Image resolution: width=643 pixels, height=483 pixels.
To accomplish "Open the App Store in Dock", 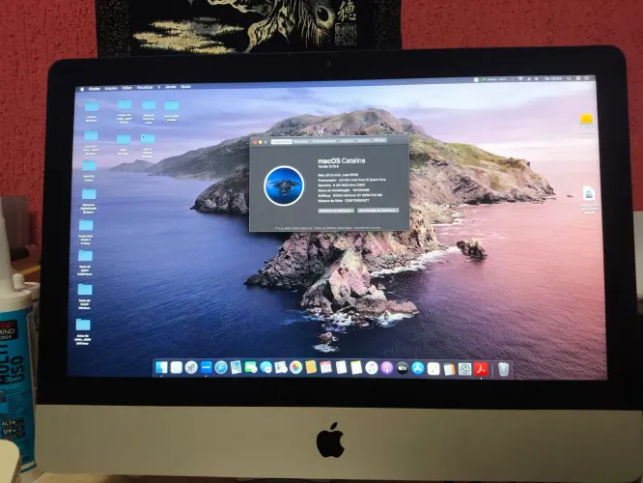I will [x=417, y=368].
